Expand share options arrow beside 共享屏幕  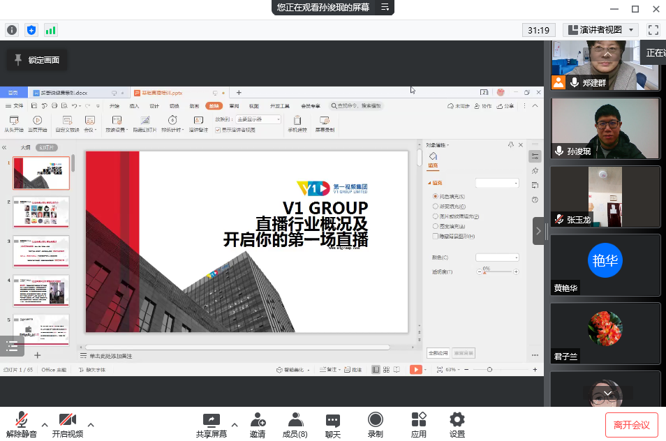[x=235, y=425]
